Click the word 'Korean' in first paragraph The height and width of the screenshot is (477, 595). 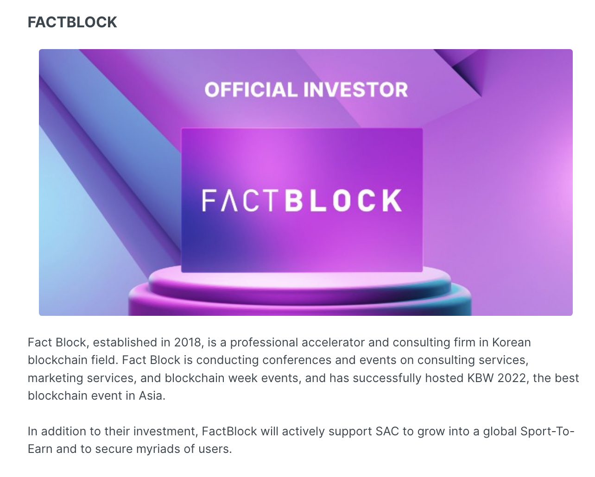pyautogui.click(x=511, y=342)
